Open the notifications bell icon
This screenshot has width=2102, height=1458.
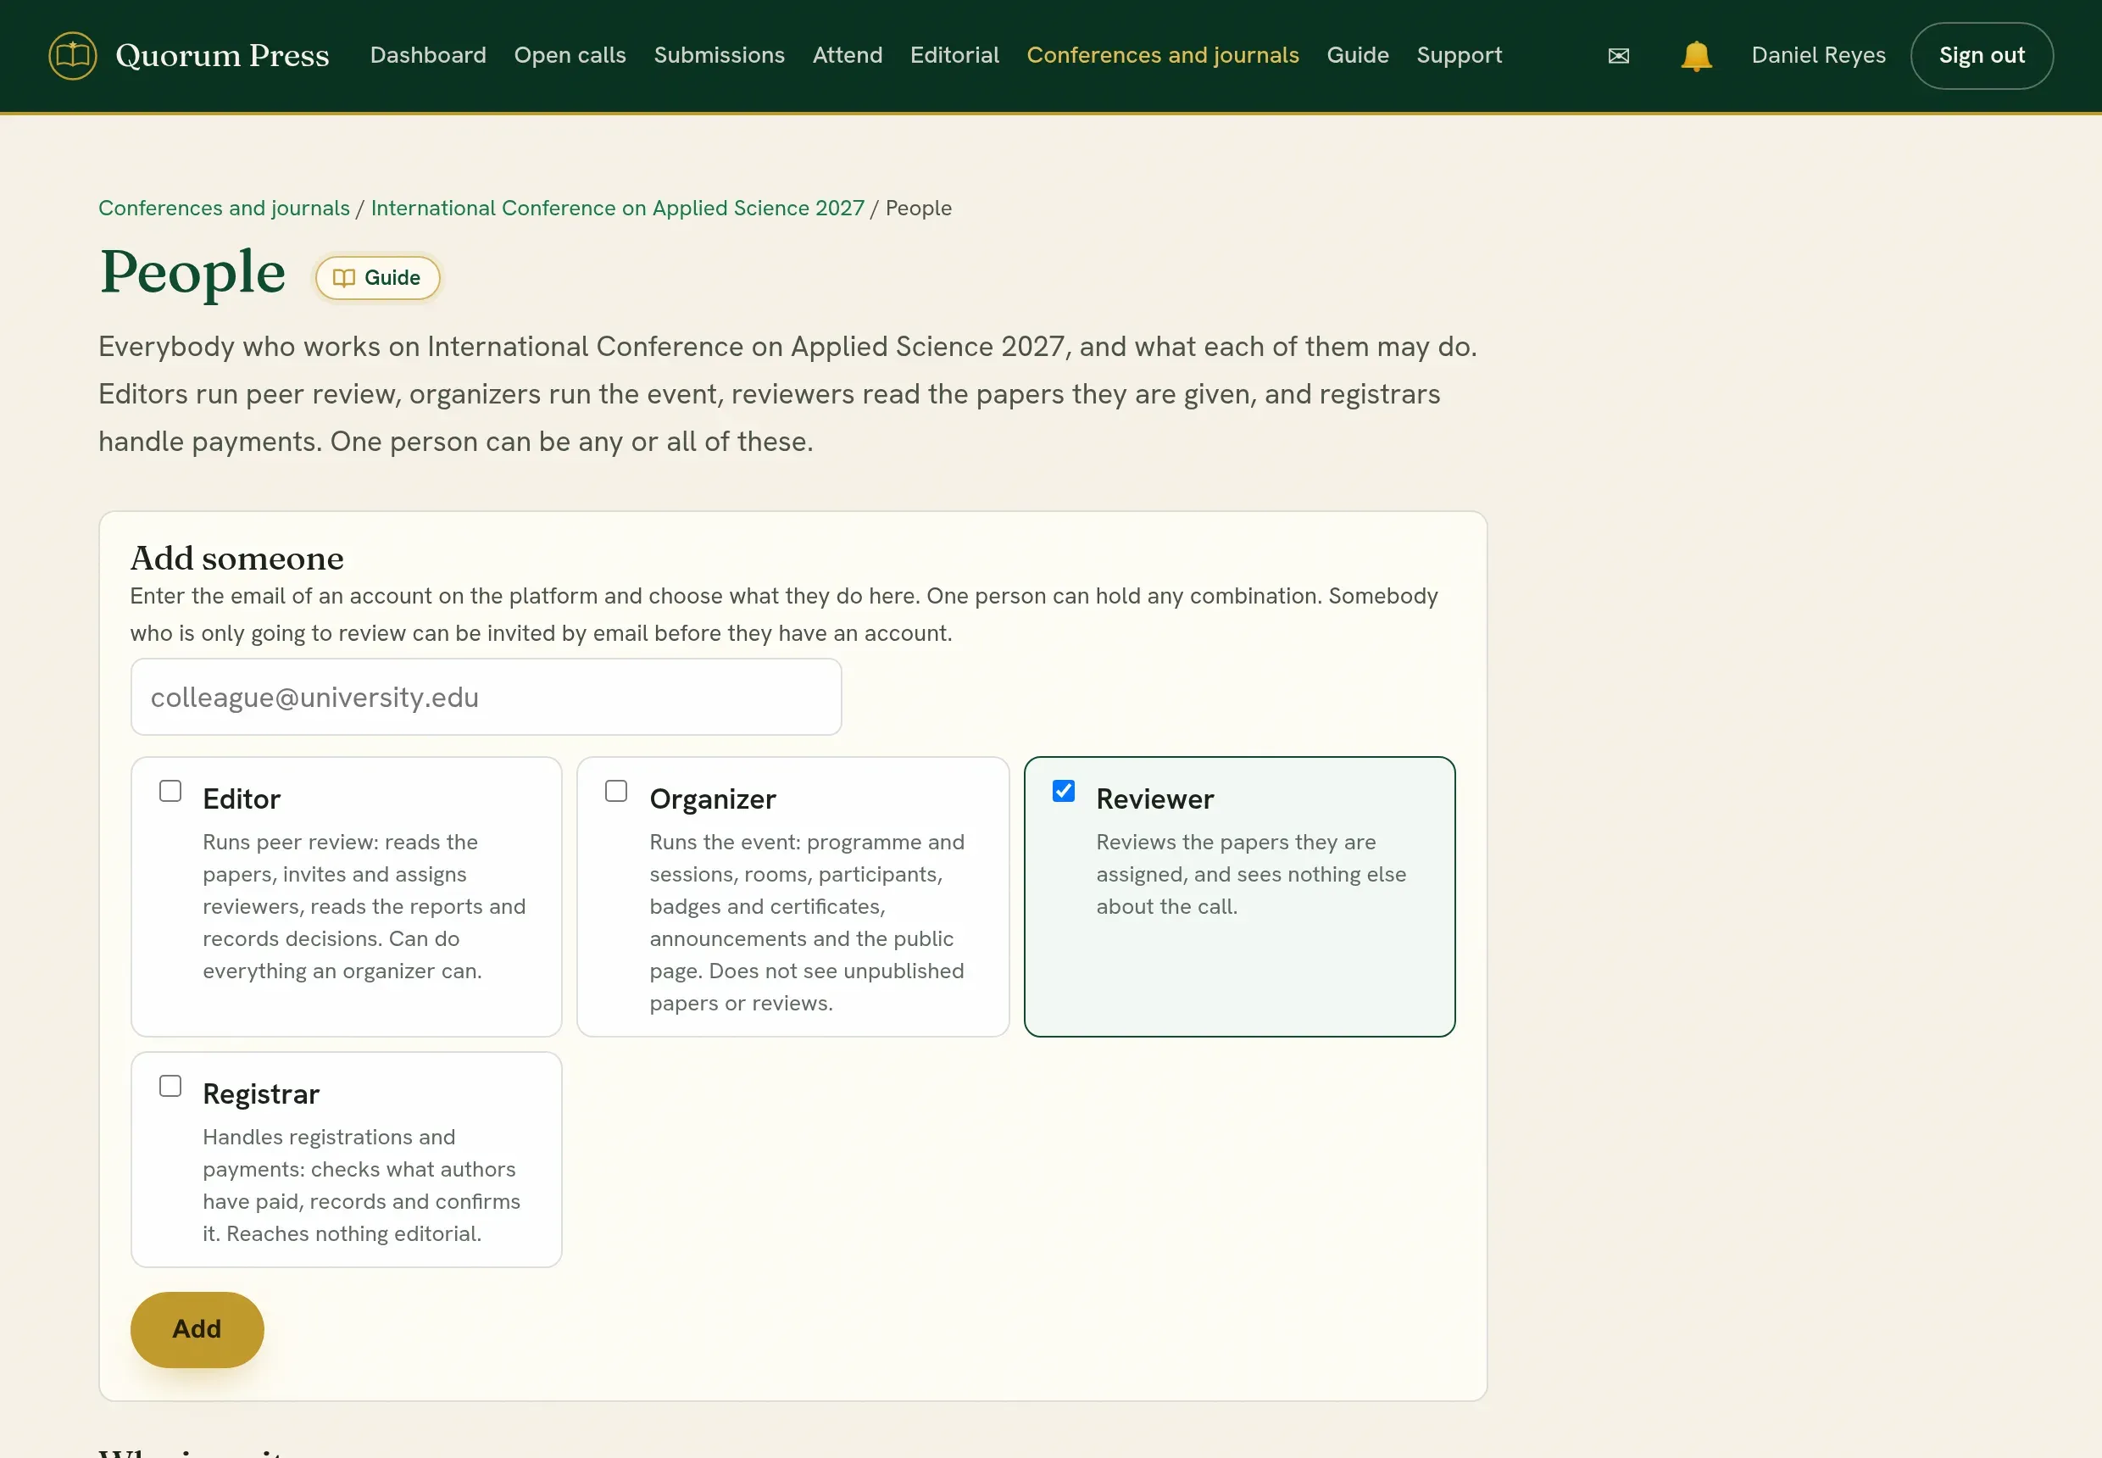pyautogui.click(x=1695, y=56)
